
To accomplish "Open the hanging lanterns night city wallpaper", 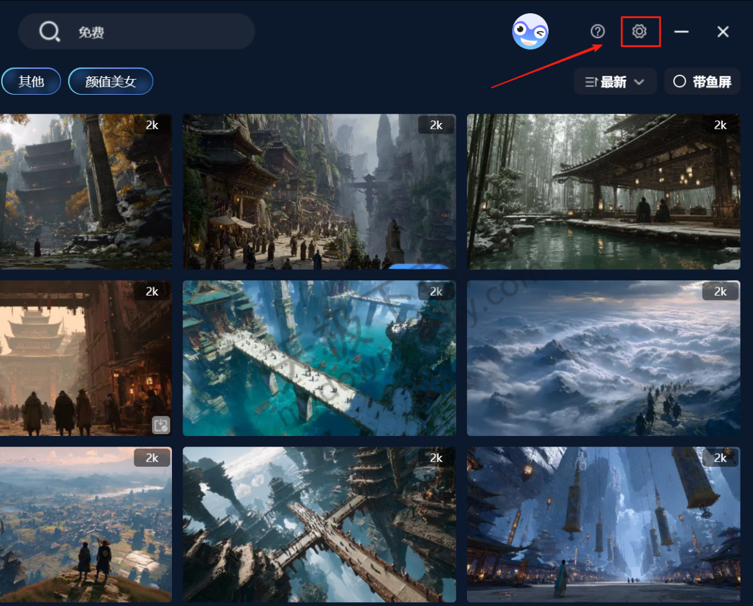I will (603, 524).
